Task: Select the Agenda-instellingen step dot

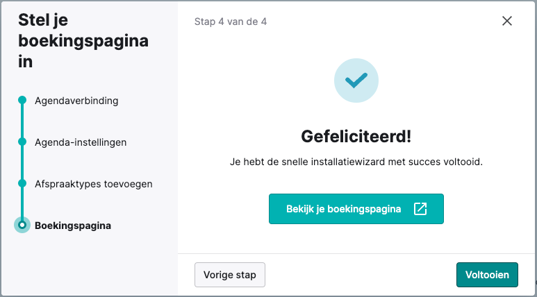Action: [x=22, y=142]
